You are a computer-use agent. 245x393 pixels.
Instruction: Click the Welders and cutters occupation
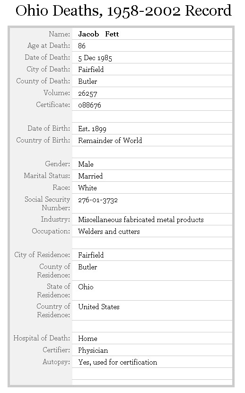pyautogui.click(x=109, y=232)
